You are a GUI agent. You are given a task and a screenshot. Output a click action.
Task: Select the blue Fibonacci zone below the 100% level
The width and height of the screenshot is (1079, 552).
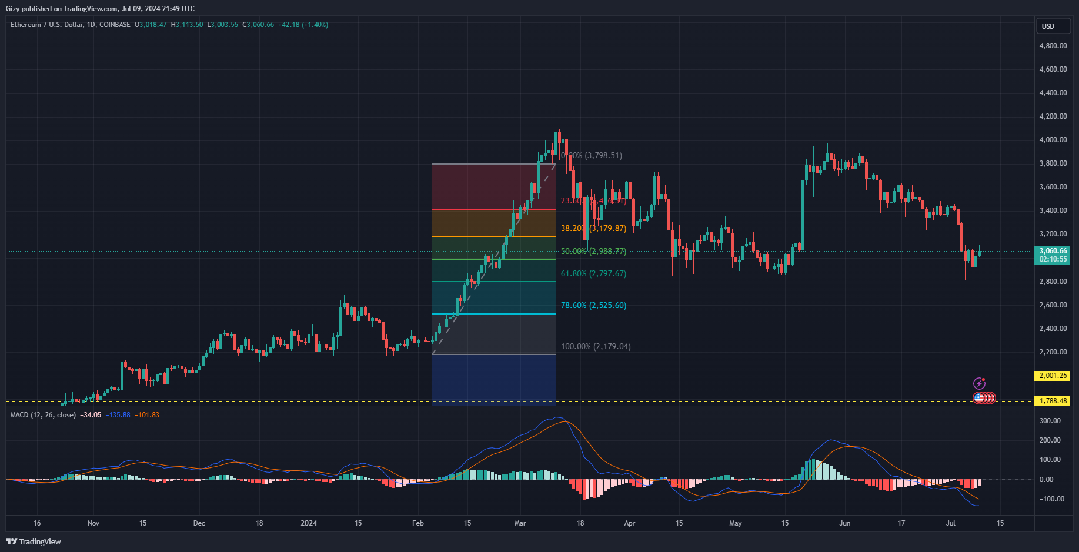click(x=494, y=380)
